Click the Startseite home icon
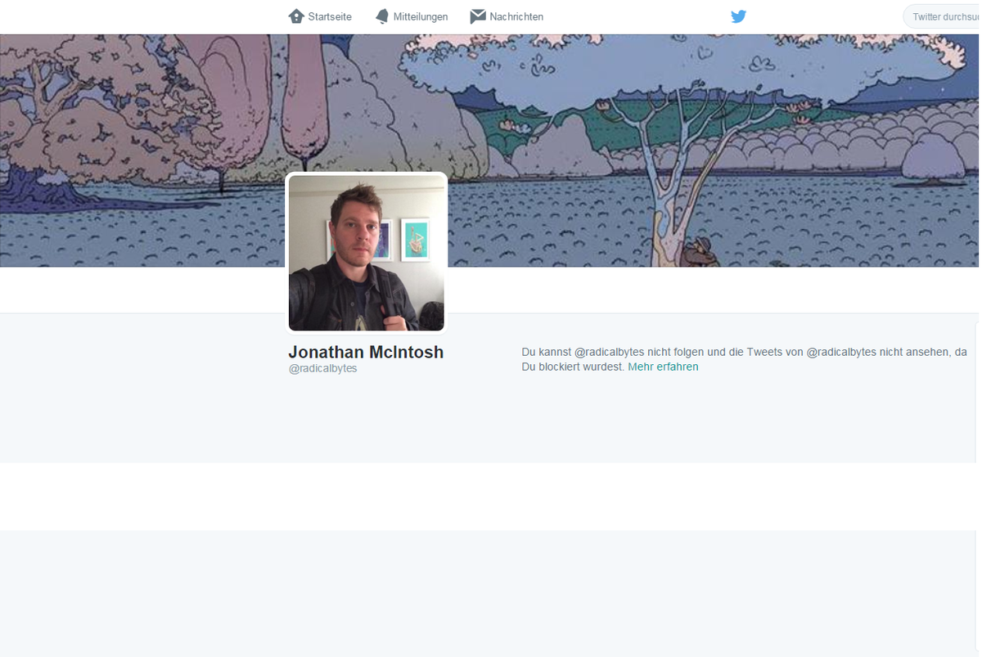The height and width of the screenshot is (657, 982). point(296,16)
